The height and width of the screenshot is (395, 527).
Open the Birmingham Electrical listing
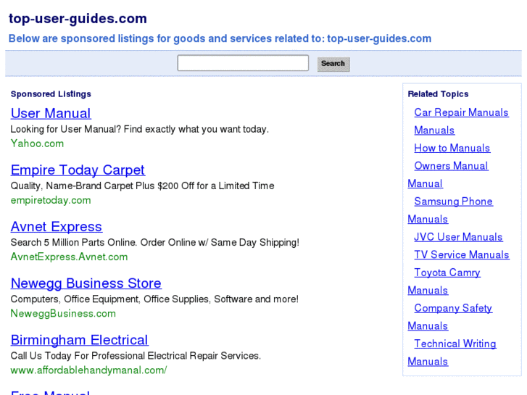tap(79, 340)
